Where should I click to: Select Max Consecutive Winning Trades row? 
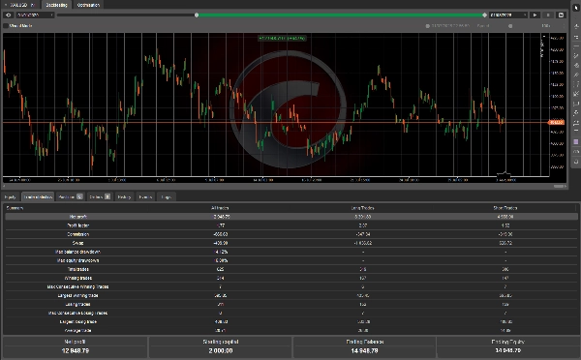click(x=291, y=286)
